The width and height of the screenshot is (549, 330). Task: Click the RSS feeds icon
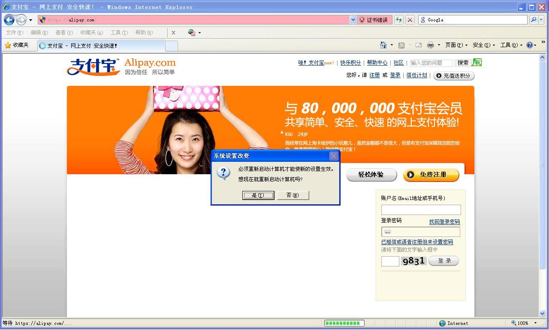pos(401,45)
